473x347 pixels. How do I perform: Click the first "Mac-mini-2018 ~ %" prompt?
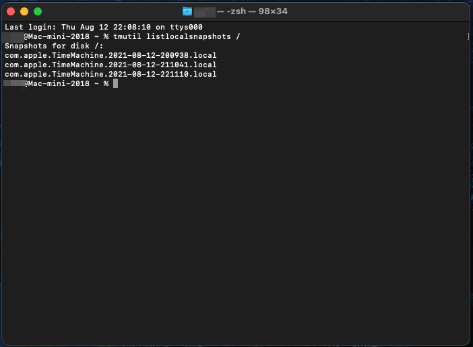[x=67, y=36]
